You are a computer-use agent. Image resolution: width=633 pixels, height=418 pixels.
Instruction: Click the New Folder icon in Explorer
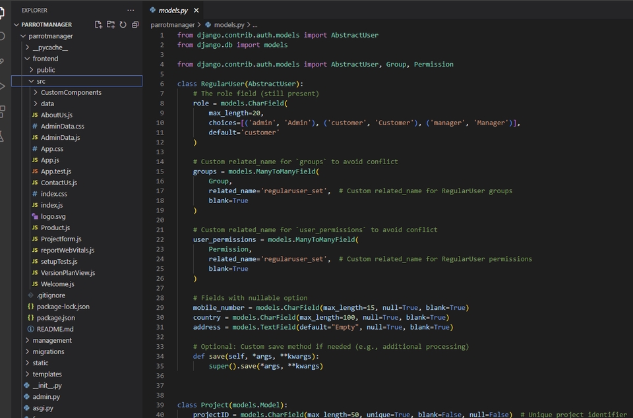pyautogui.click(x=111, y=24)
